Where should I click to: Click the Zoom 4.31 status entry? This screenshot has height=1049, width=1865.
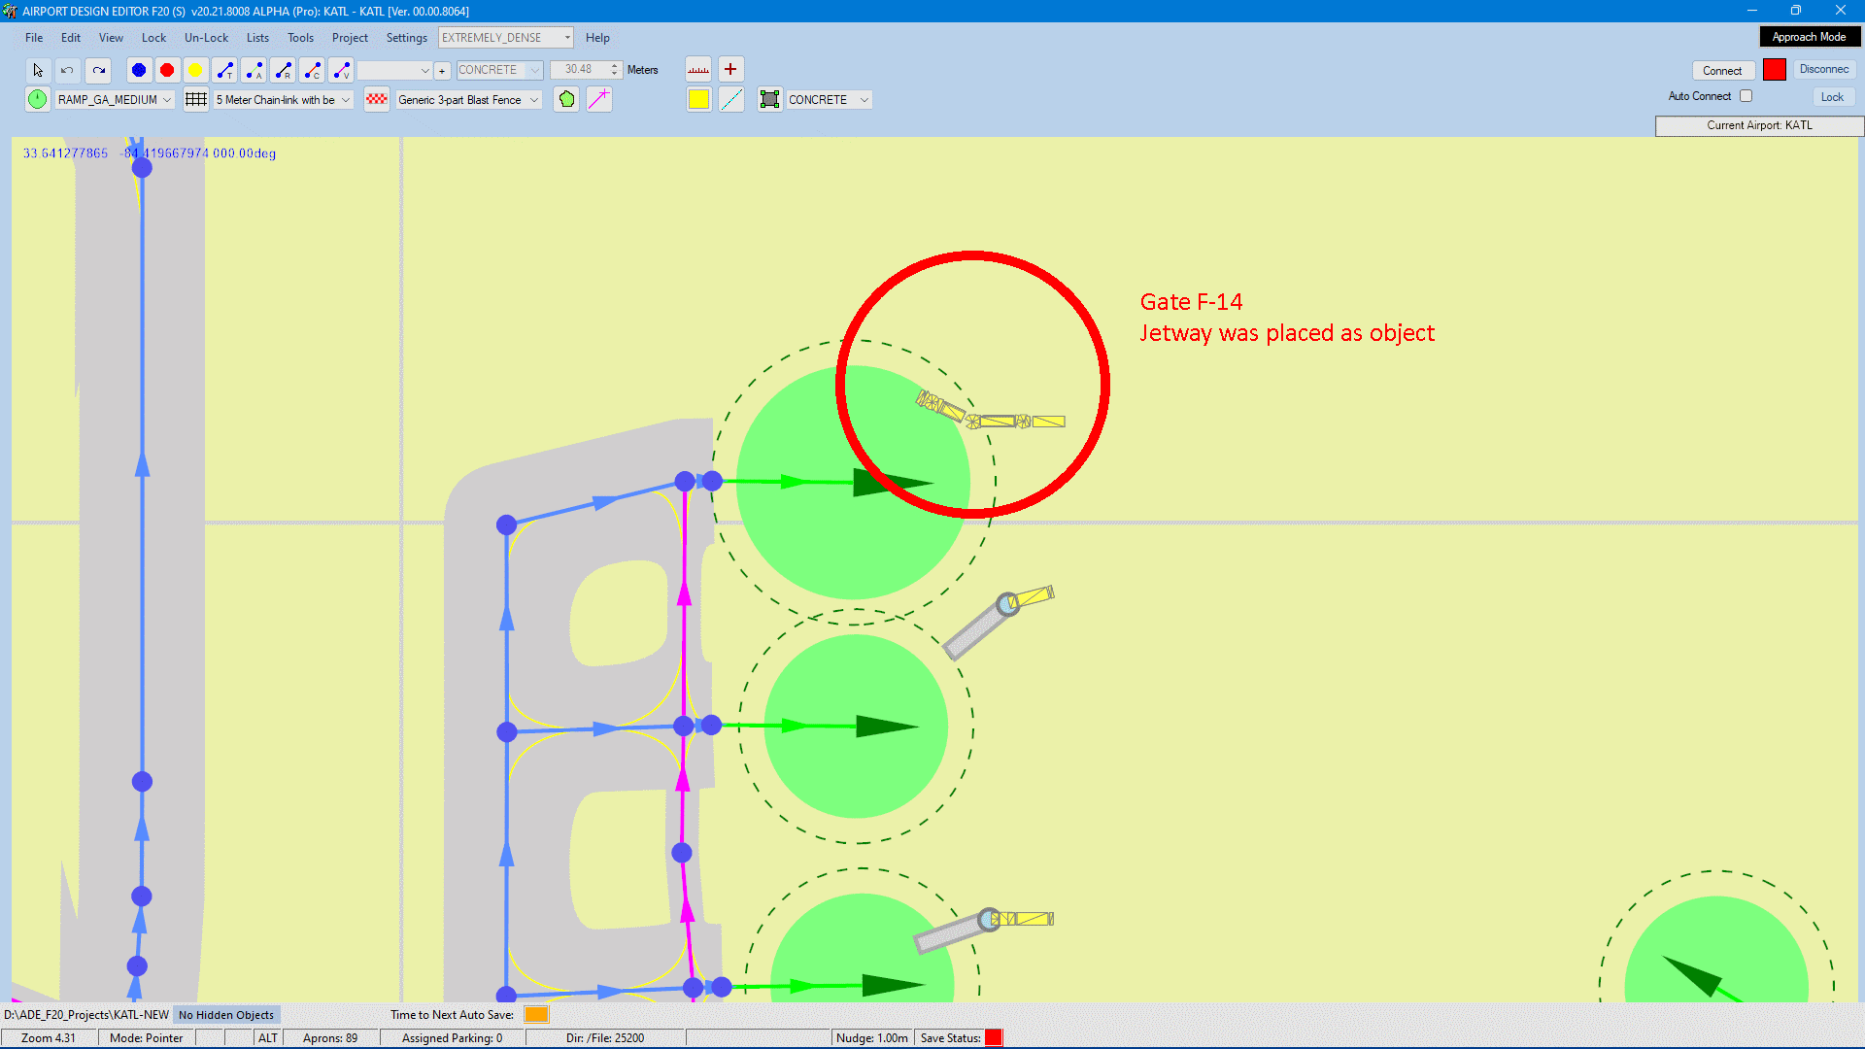(x=49, y=1038)
